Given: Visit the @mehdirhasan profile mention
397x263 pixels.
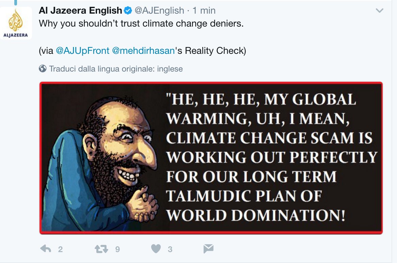Looking at the screenshot, I should click(143, 51).
